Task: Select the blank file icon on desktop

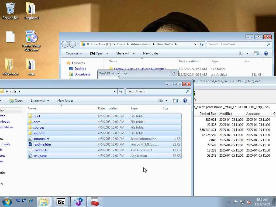Action: pos(11,37)
